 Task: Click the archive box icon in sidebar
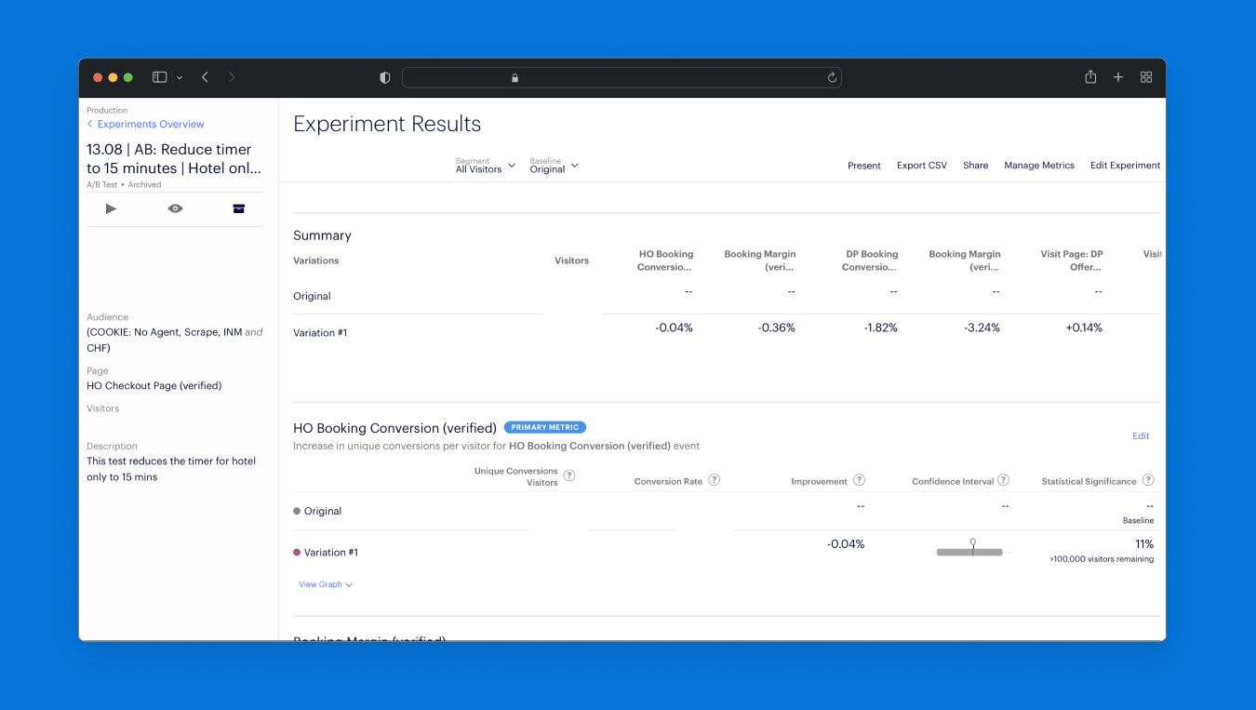pos(238,208)
